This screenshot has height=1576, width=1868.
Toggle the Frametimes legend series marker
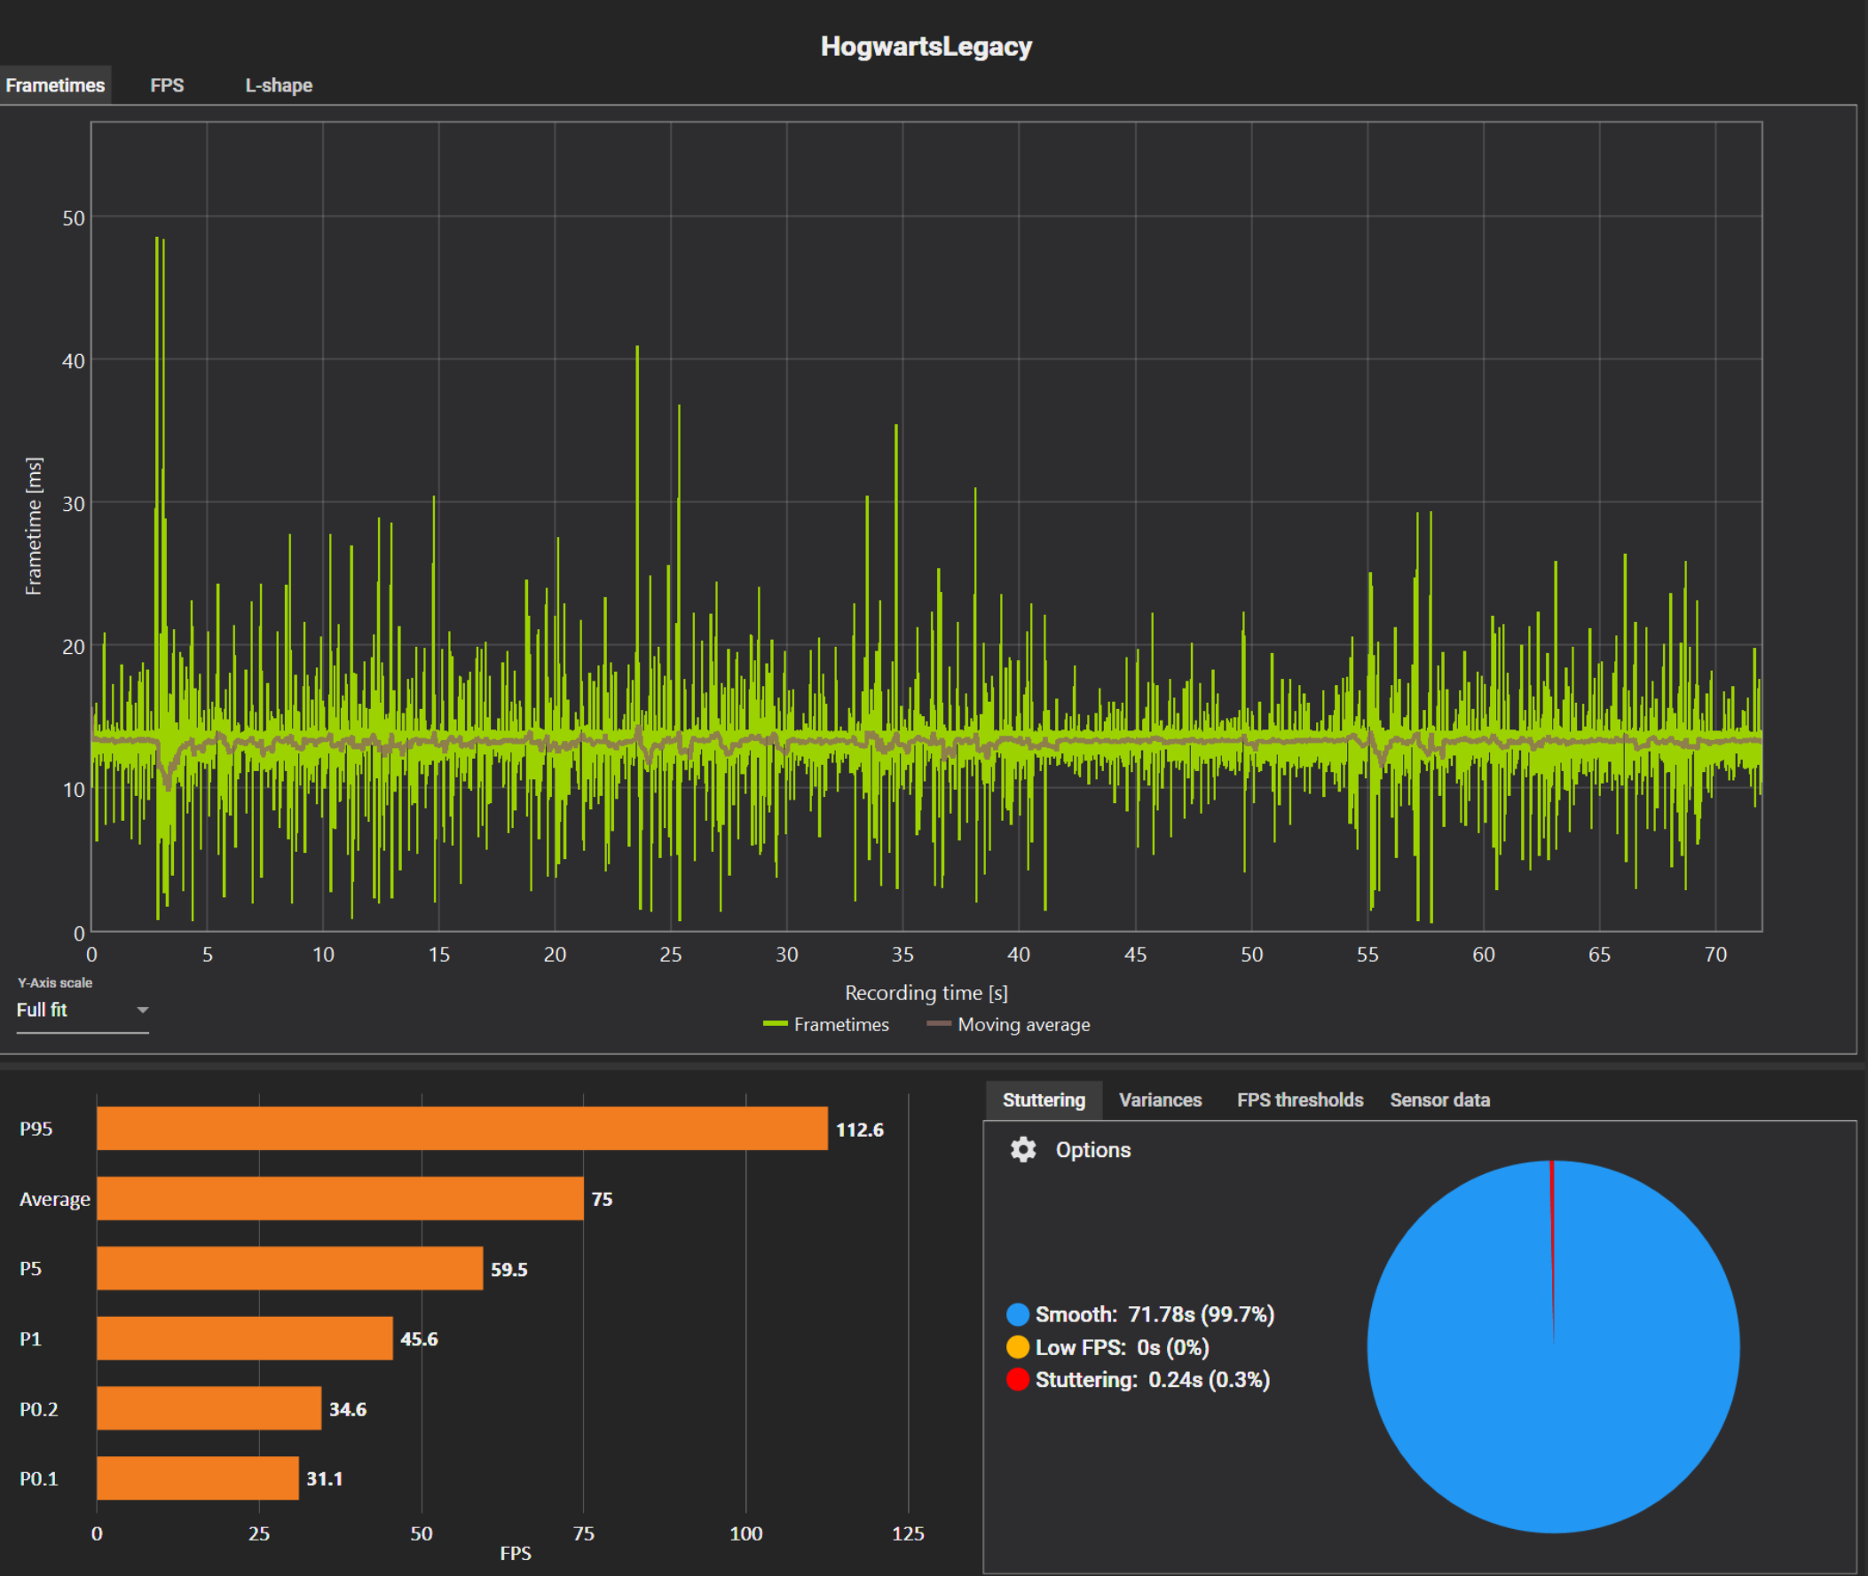[x=775, y=1024]
